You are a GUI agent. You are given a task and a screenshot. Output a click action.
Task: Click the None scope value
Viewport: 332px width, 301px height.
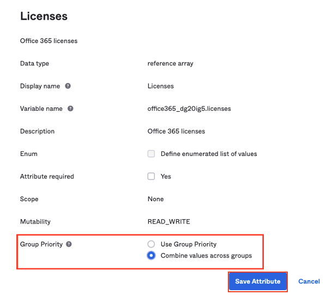pyautogui.click(x=155, y=199)
